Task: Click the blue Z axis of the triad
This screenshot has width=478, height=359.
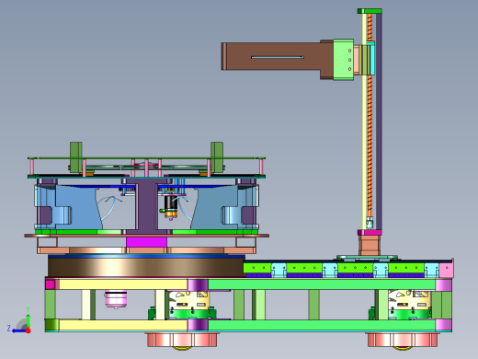Action: pos(18,330)
